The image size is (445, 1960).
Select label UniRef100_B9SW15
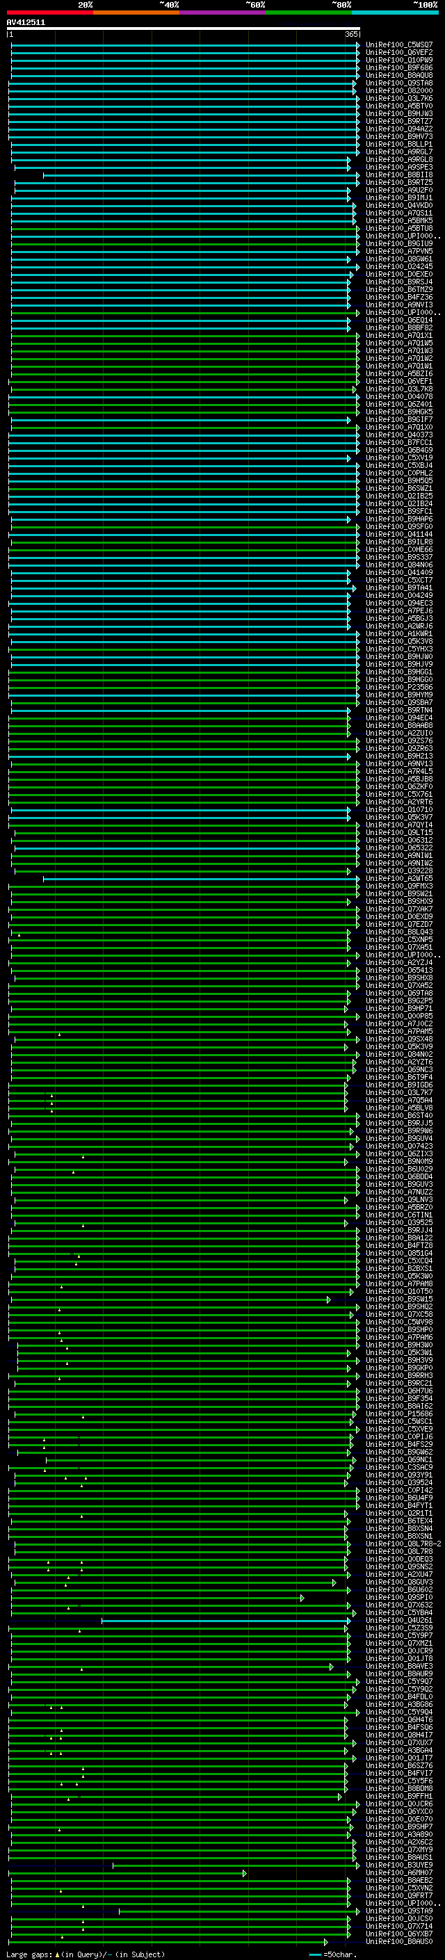point(399,1299)
